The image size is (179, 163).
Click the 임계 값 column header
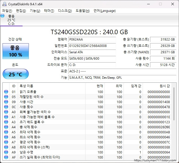click(x=133, y=86)
